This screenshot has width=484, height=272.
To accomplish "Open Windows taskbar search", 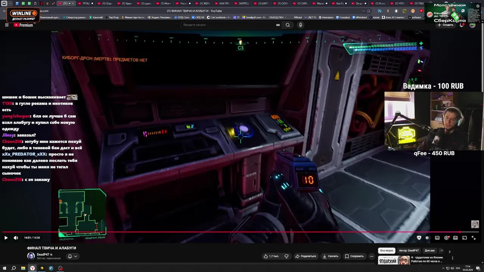I will [14, 268].
